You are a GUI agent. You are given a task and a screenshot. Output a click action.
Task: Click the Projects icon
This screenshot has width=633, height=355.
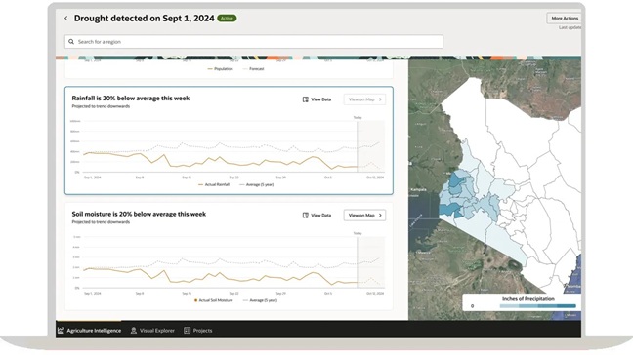[x=187, y=330]
